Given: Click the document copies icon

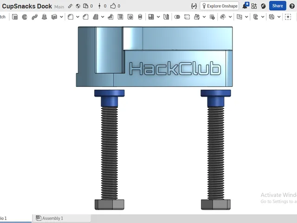Looking at the screenshot, I should [x=85, y=6].
